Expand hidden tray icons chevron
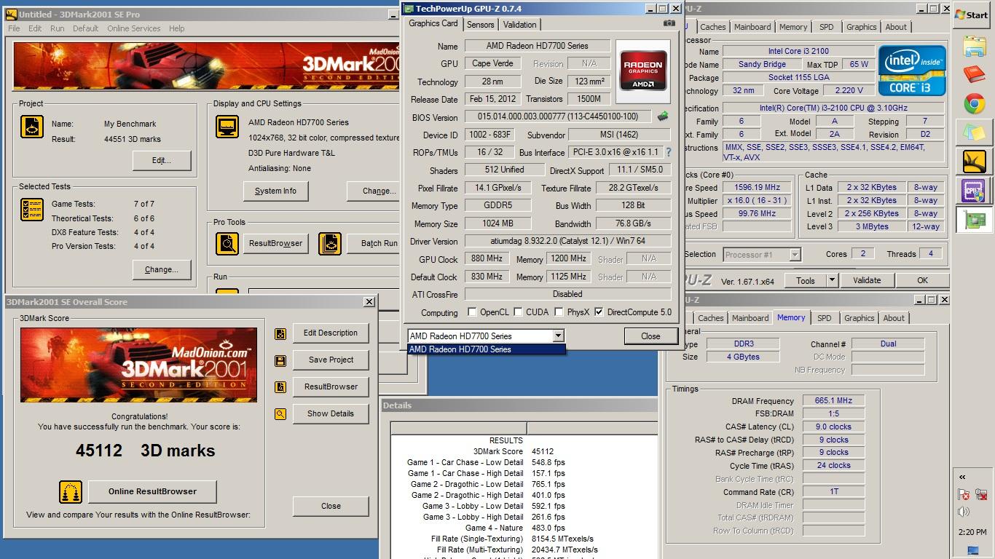The image size is (995, 559). point(963,477)
